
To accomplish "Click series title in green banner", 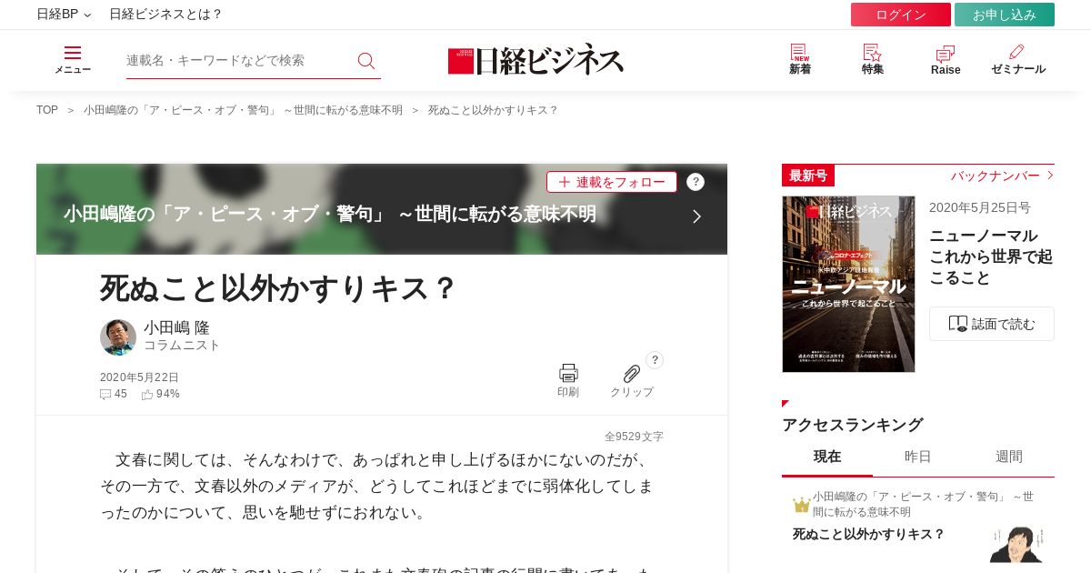I will click(330, 214).
